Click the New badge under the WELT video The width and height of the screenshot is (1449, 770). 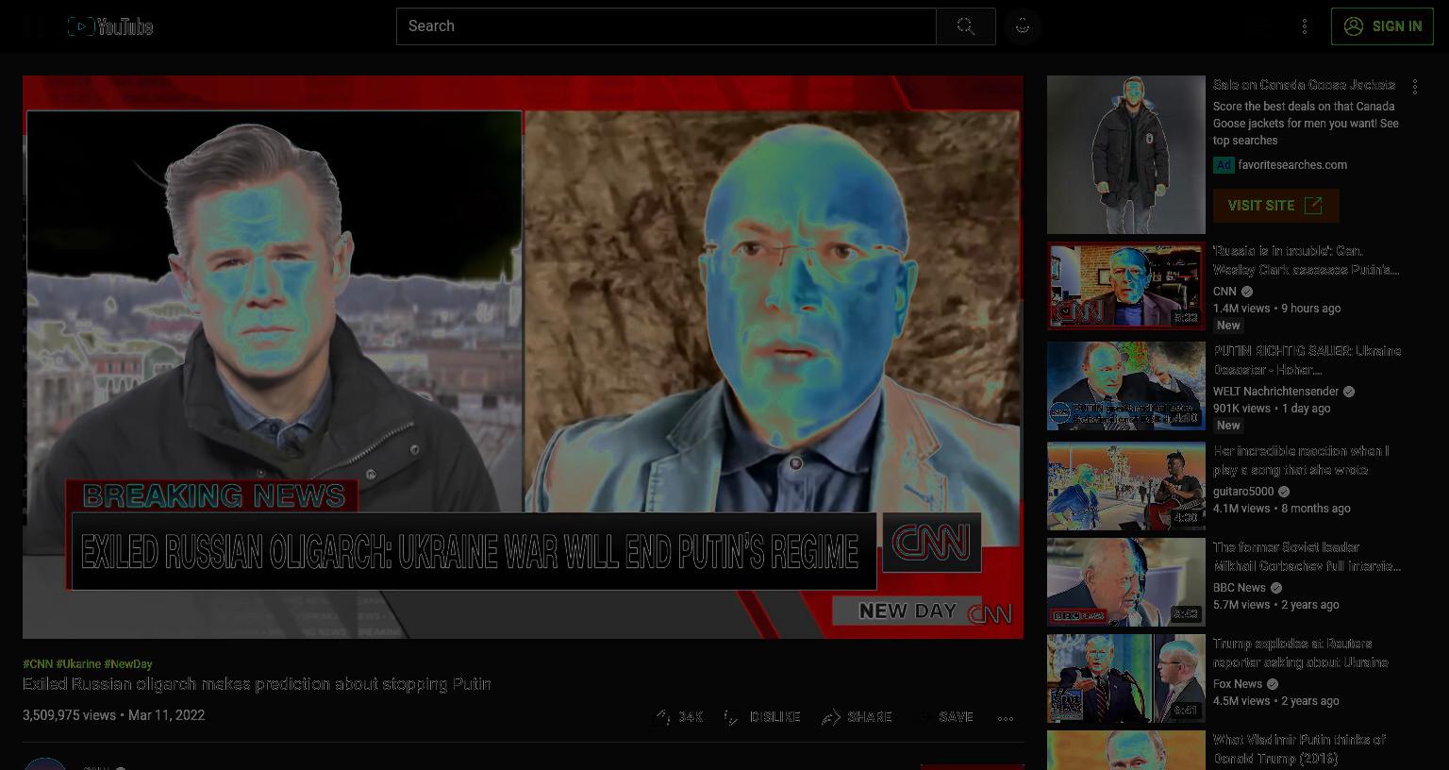click(1228, 426)
